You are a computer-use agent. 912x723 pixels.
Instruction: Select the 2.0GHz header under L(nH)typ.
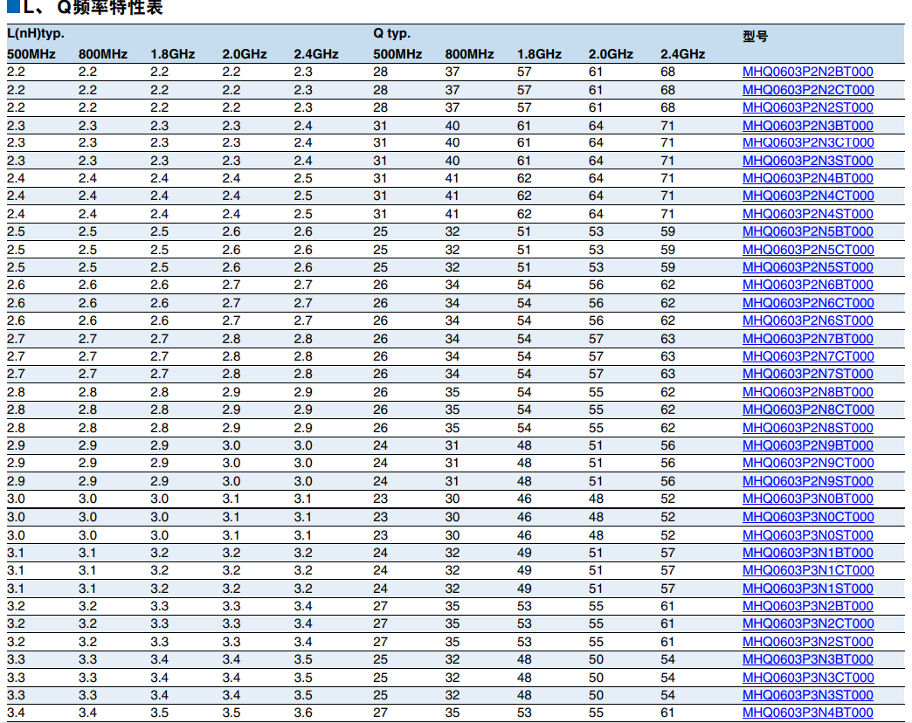tap(245, 54)
